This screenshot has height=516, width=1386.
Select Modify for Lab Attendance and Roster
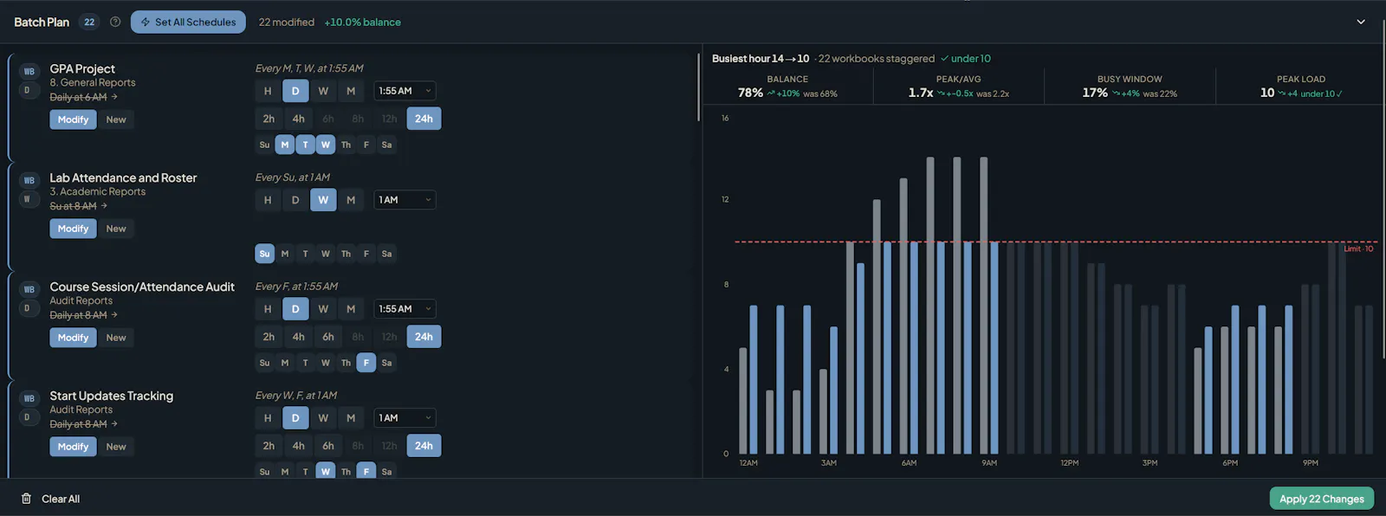(x=73, y=229)
